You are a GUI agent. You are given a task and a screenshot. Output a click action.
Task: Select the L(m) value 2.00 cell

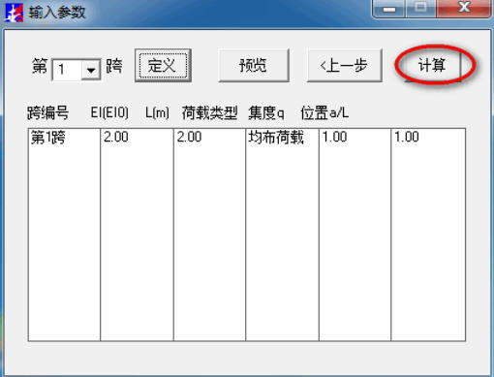coord(189,137)
